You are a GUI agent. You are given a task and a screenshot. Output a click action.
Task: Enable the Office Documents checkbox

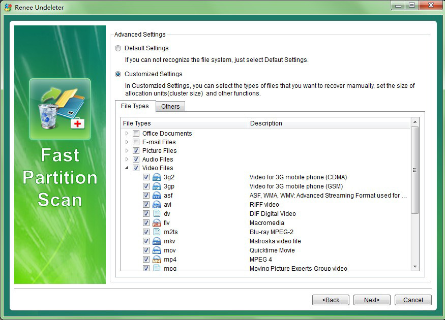[136, 134]
